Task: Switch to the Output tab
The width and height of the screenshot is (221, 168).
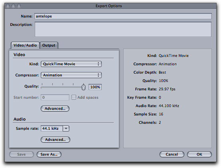Action: coord(49,45)
